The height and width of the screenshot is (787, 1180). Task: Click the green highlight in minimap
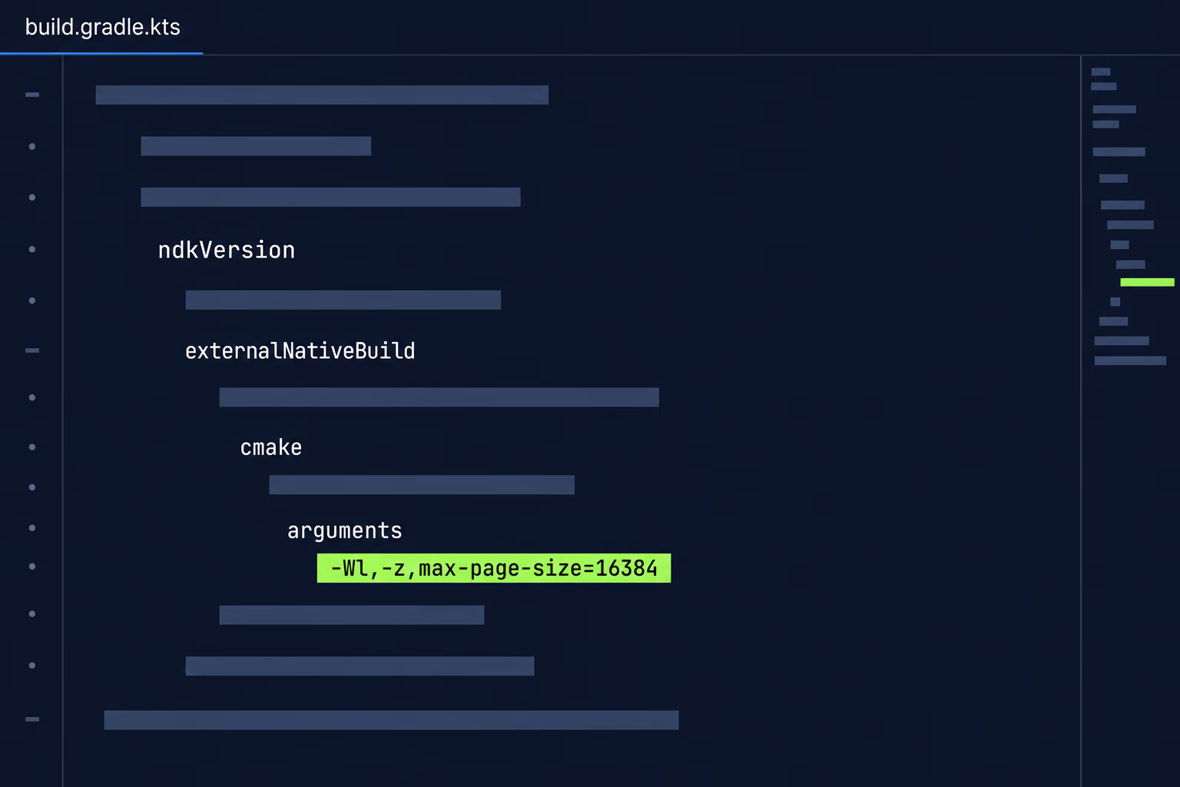point(1147,282)
